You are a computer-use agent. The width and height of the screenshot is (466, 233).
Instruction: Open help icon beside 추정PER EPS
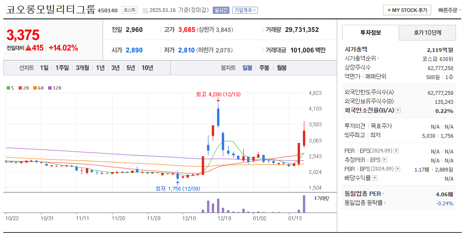coord(384,160)
